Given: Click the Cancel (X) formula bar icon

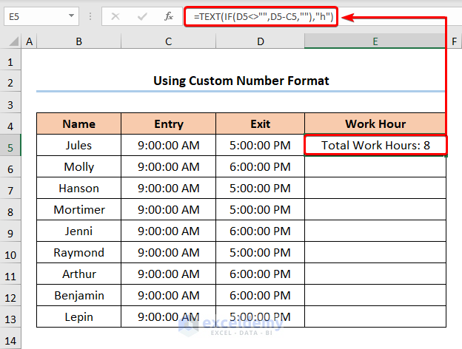Looking at the screenshot, I should coord(116,16).
